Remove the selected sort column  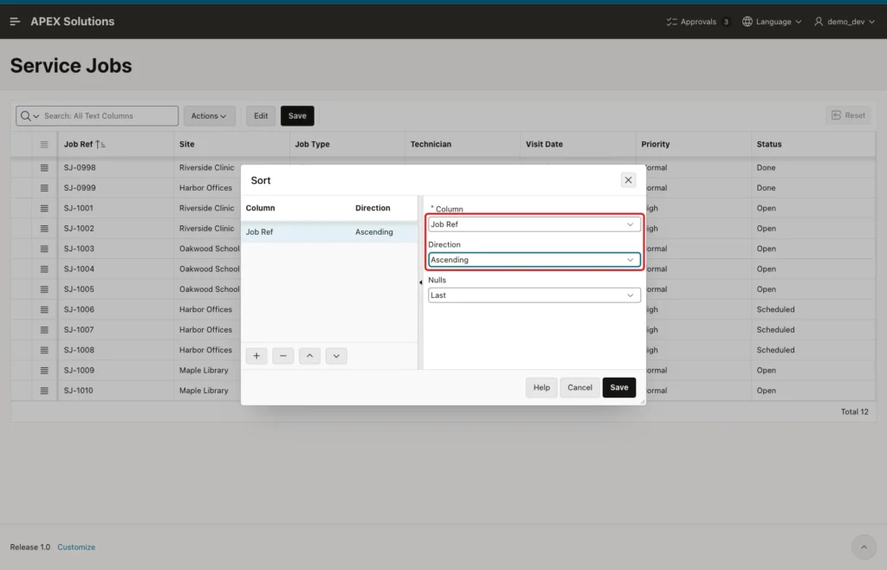[x=283, y=356]
